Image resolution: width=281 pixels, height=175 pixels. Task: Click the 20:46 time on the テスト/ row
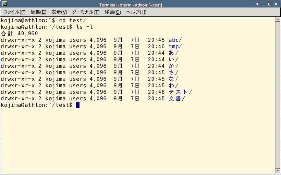[x=156, y=92]
